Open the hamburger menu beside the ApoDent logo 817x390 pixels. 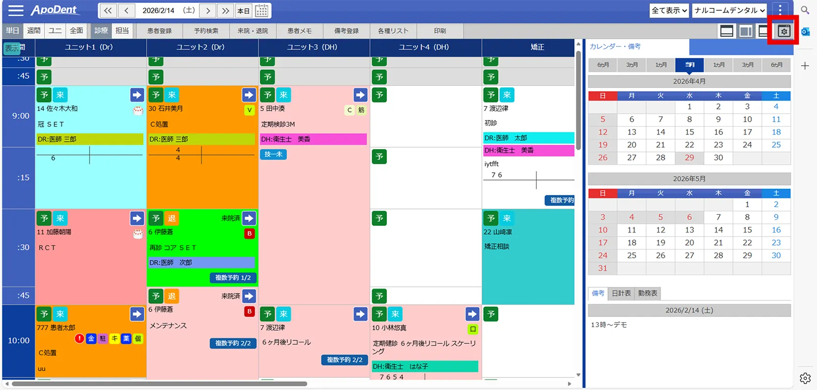tap(16, 10)
